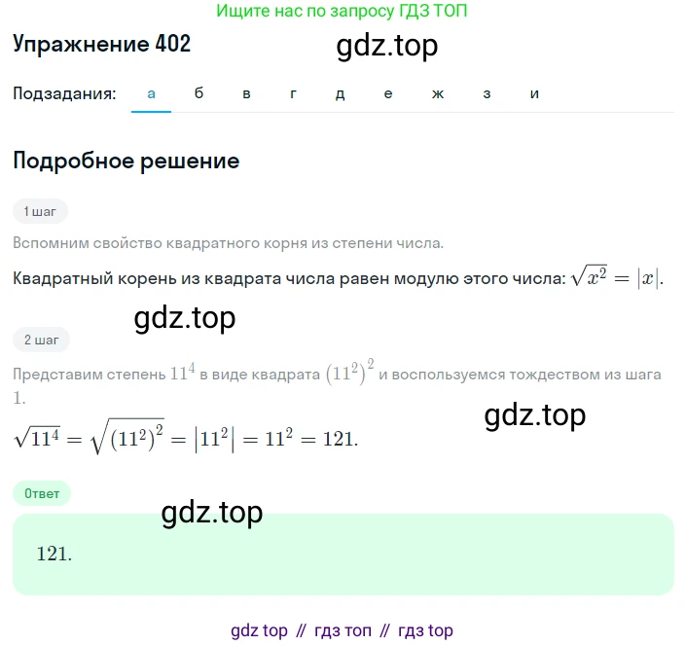Image resolution: width=686 pixels, height=645 pixels.
Task: Click the gdz.top watermark beside exercise title
Action: pos(386,45)
